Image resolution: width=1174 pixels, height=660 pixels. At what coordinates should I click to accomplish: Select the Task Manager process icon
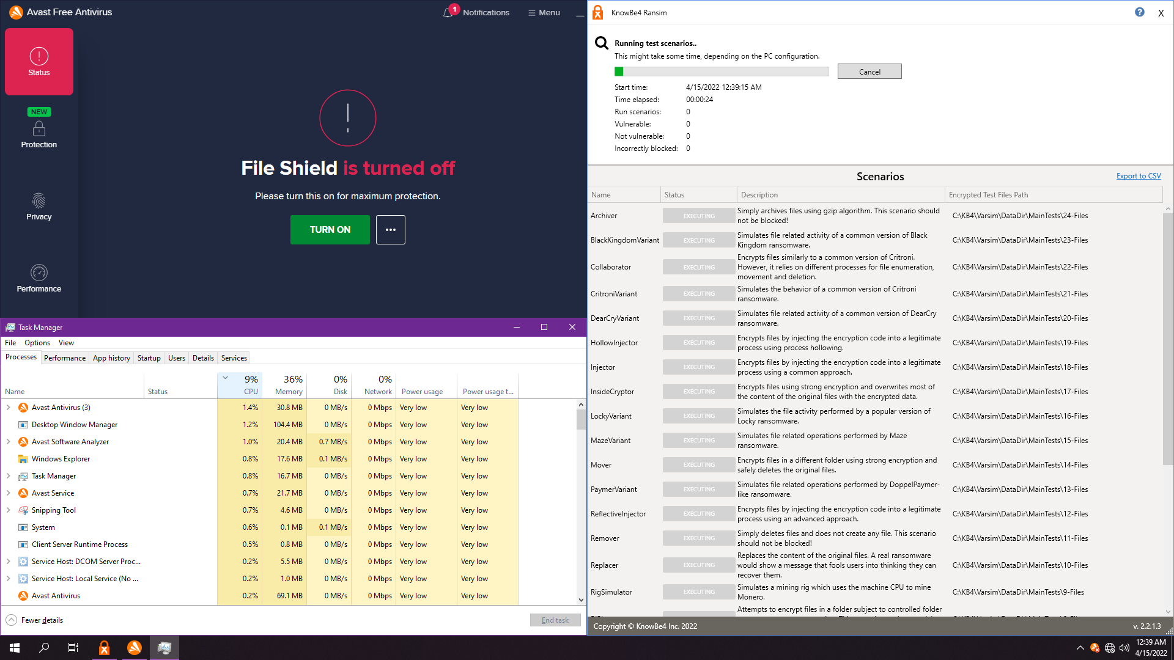point(23,476)
